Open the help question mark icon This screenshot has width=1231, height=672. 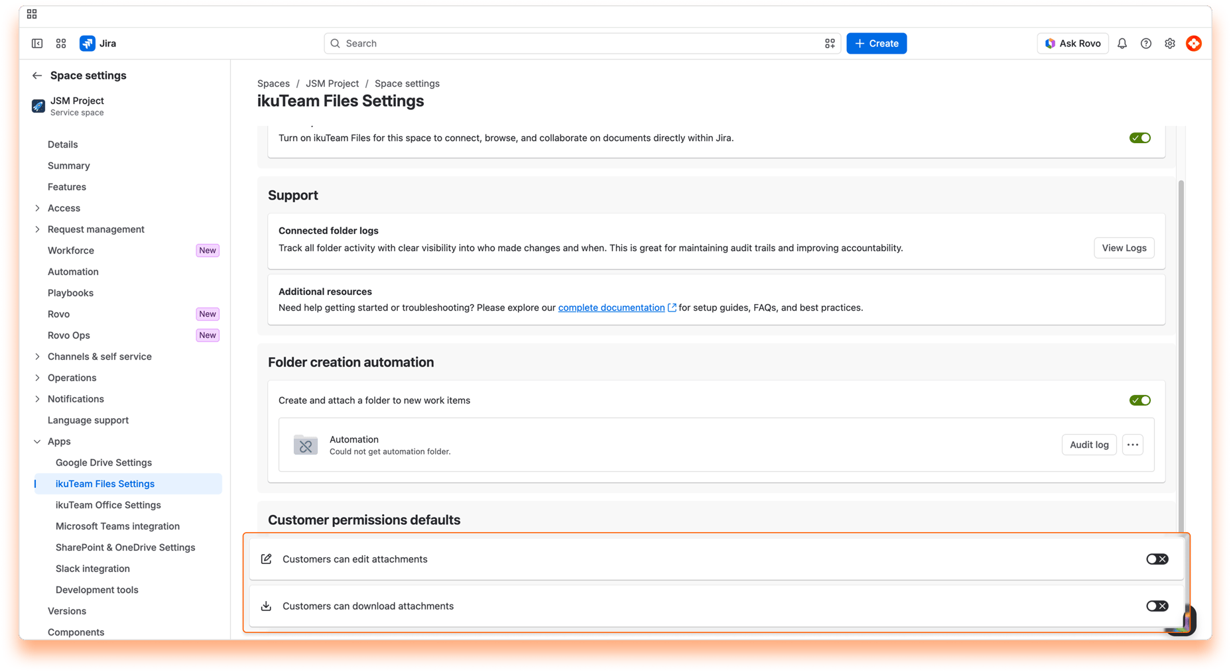(x=1146, y=43)
